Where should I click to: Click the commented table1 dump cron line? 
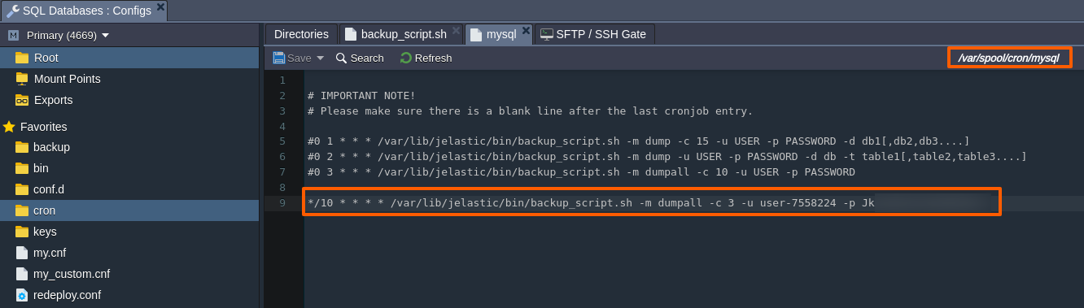(667, 157)
